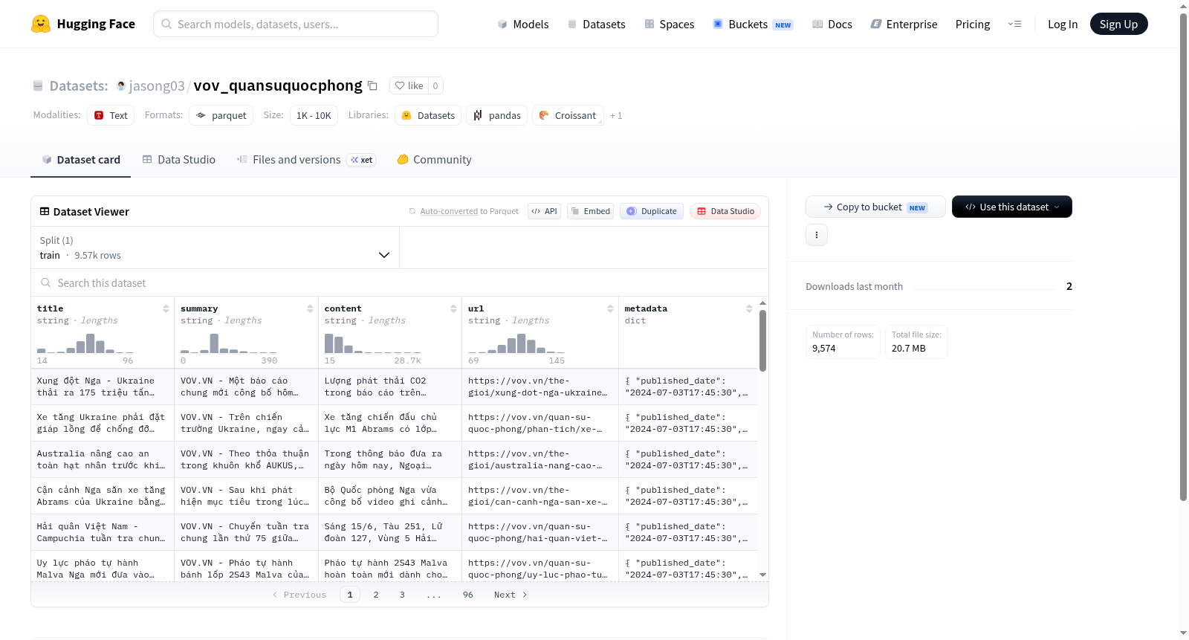
Task: Click the table vertical scrollbar thumb
Action: (x=762, y=340)
